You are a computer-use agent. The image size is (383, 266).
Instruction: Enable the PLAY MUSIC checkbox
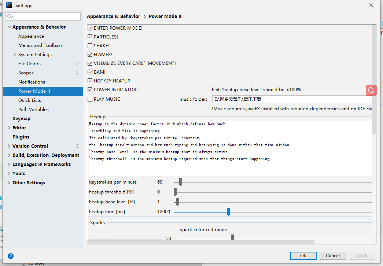[90, 98]
